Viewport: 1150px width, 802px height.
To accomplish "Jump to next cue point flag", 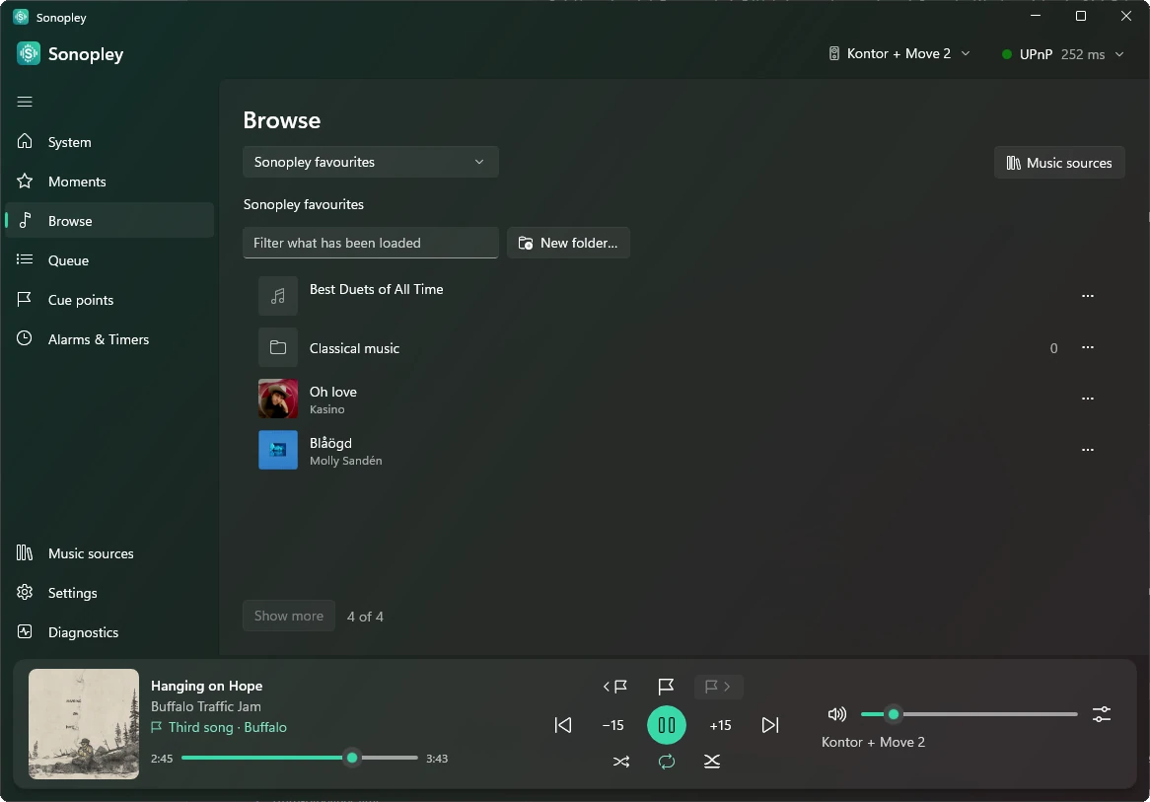I will click(x=718, y=686).
